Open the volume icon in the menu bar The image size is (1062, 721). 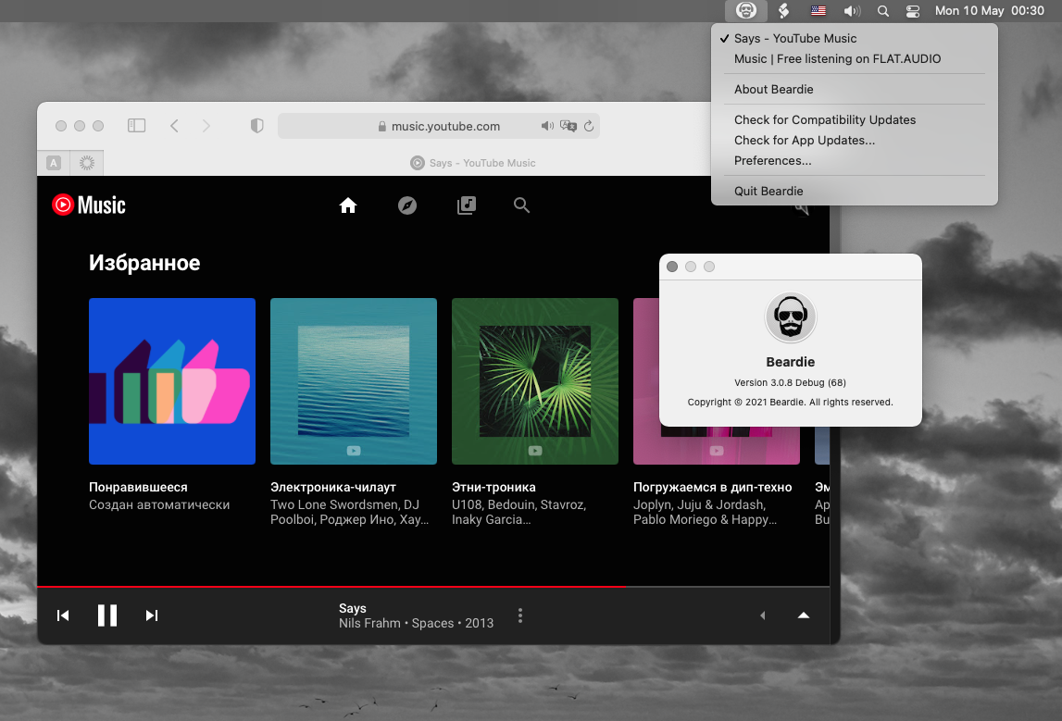tap(852, 11)
